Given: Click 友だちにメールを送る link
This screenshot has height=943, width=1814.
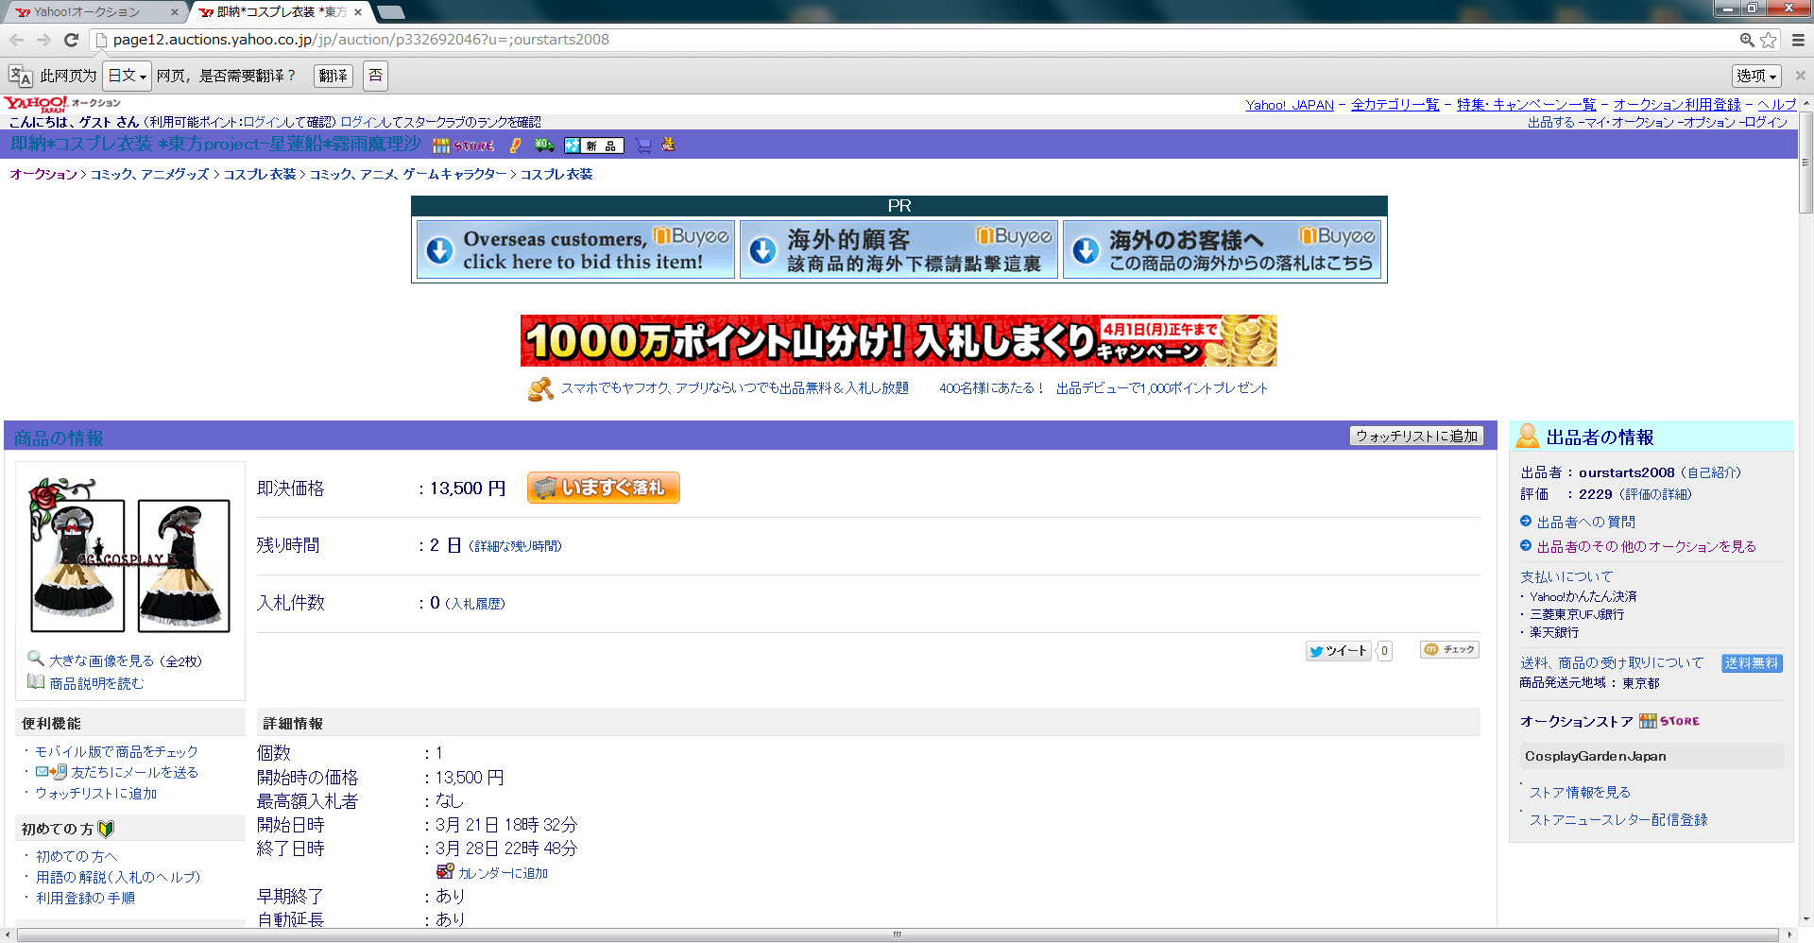Looking at the screenshot, I should 134,773.
